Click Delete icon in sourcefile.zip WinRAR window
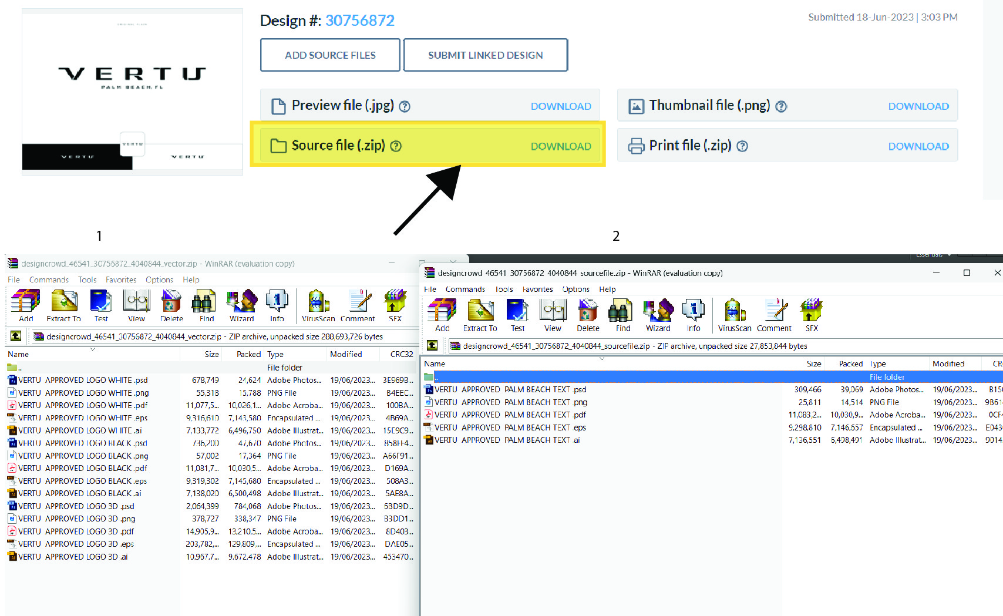Viewport: 1003px width, 616px height. click(588, 315)
